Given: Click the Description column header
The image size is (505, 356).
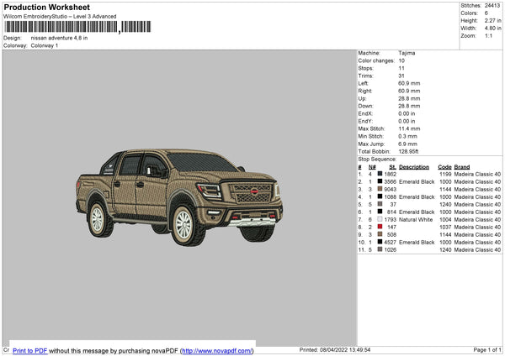Looking at the screenshot, I should [x=414, y=166].
